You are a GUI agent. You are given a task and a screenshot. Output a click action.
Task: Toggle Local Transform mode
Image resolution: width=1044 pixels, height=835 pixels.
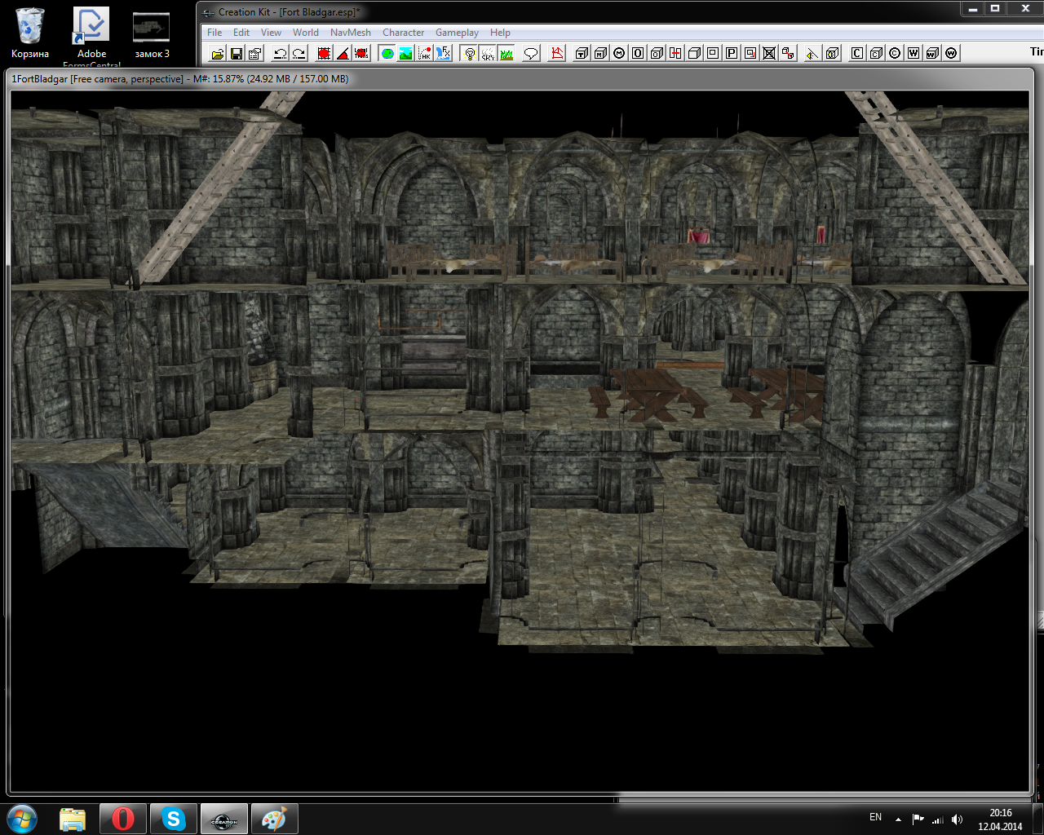coord(361,53)
